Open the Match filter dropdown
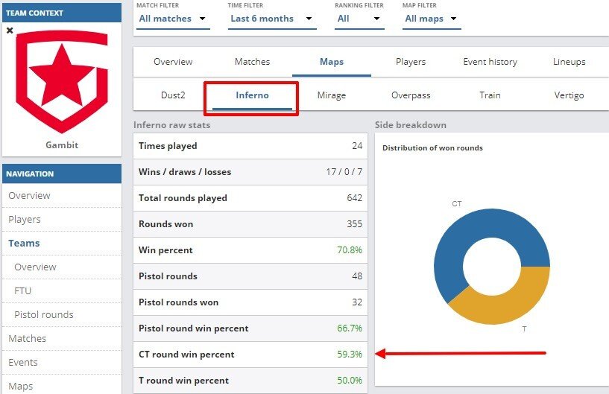Screen dimensions: 609x394 [x=172, y=19]
